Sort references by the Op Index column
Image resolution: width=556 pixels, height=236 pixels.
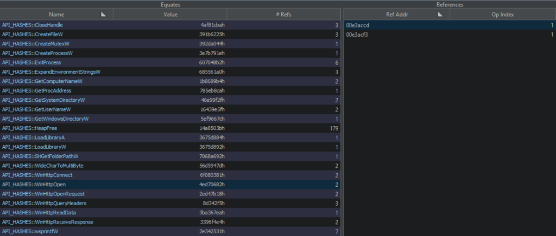coord(502,15)
